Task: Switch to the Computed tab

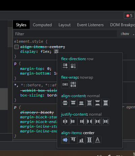Action: click(x=42, y=25)
